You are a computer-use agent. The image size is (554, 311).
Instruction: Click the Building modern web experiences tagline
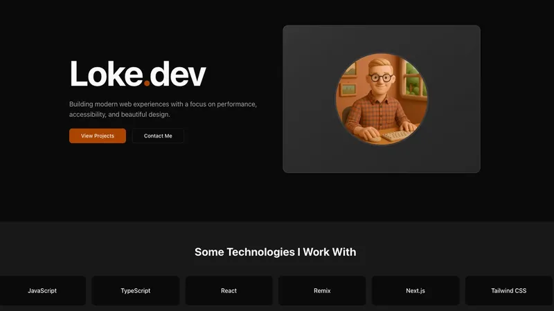click(163, 109)
